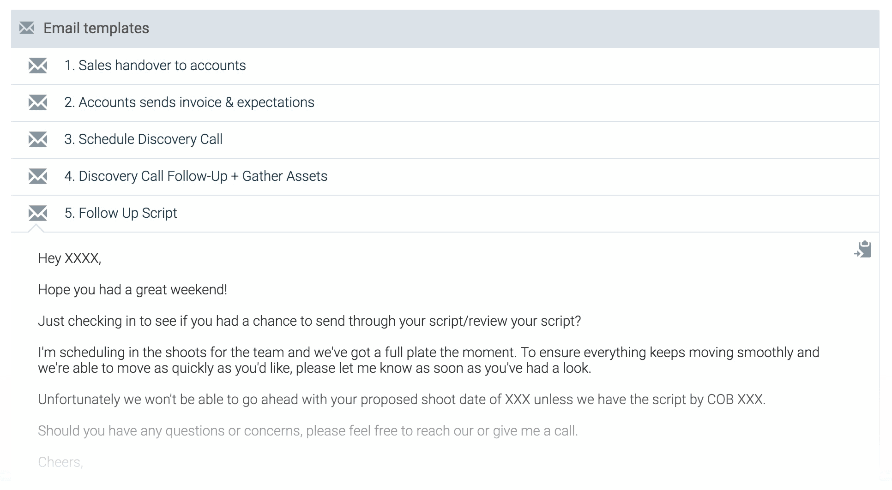Viewport: 892px width, 490px height.
Task: Click envelope icon for Schedule Discovery Call
Action: coord(38,139)
